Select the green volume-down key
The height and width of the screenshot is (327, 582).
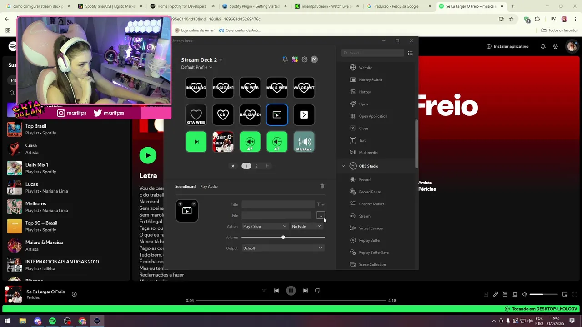pyautogui.click(x=277, y=142)
